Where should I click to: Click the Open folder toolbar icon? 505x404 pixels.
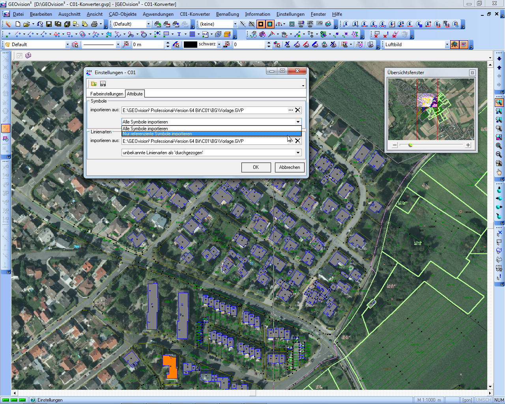pyautogui.click(x=26, y=24)
